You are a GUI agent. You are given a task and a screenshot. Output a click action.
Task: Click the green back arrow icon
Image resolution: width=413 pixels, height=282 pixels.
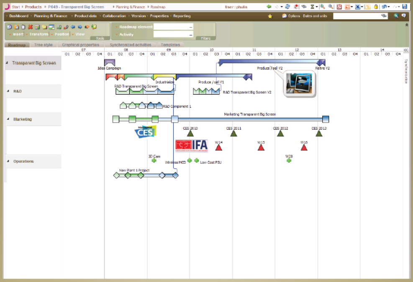pos(269,7)
